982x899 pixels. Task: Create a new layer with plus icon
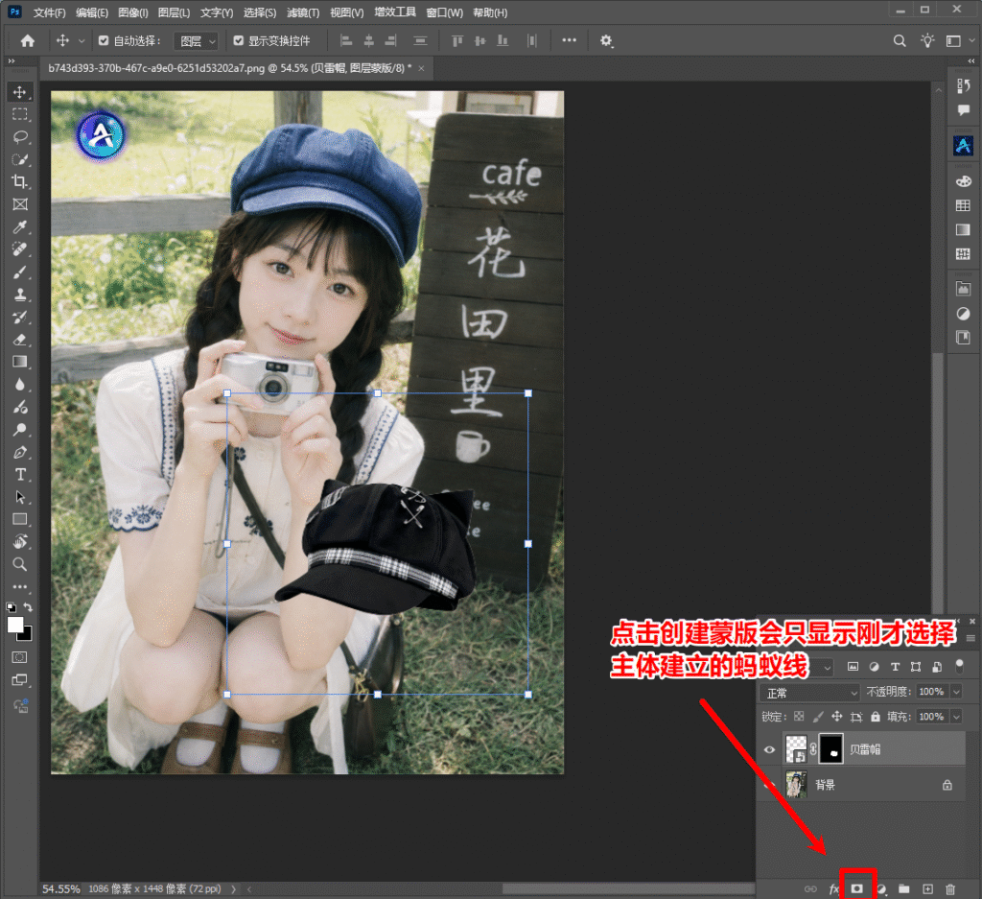click(x=927, y=889)
